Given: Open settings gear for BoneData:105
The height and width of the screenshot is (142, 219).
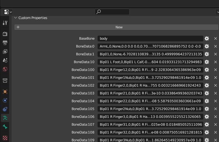Looking at the screenshot, I should [207, 109].
